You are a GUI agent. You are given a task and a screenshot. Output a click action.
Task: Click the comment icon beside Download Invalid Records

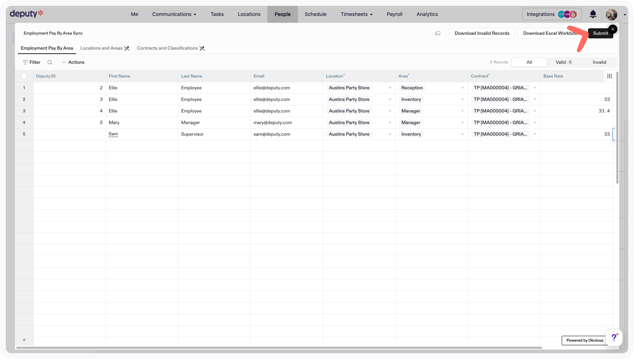[438, 33]
